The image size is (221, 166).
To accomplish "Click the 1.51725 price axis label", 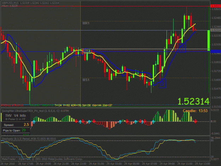I will [216, 71].
